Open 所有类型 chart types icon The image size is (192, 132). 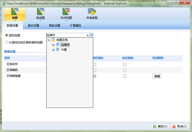[92, 11]
